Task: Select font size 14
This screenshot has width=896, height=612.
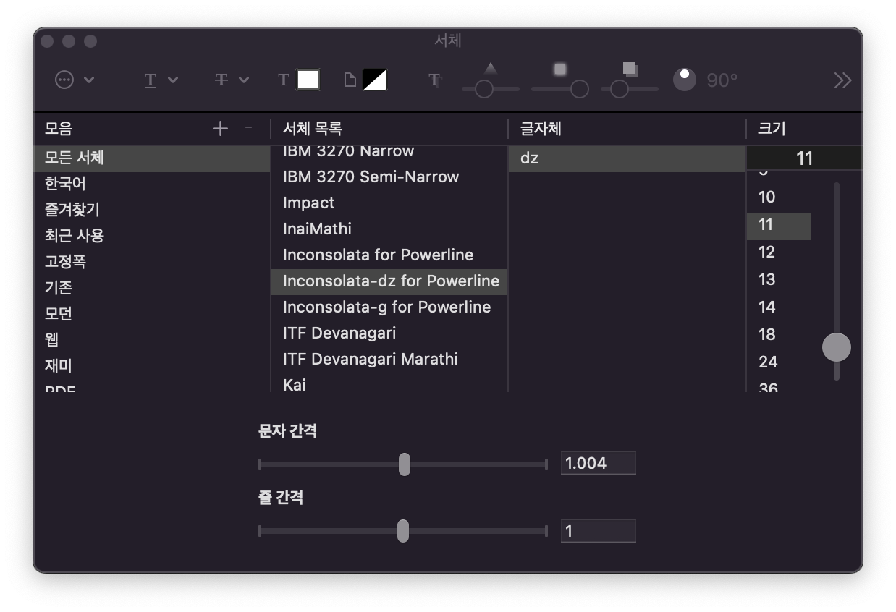Action: [778, 307]
